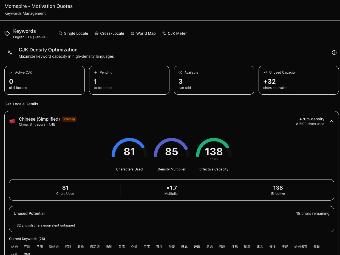Click the plus icon in the Pending card

[x=96, y=72]
